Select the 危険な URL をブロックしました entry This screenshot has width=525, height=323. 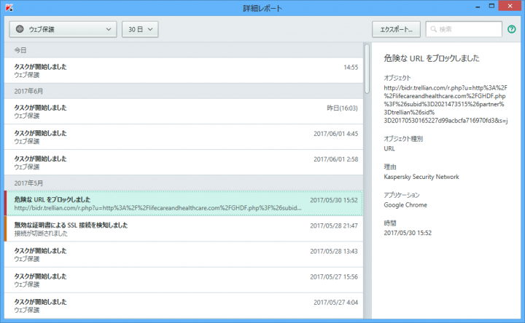click(x=184, y=204)
